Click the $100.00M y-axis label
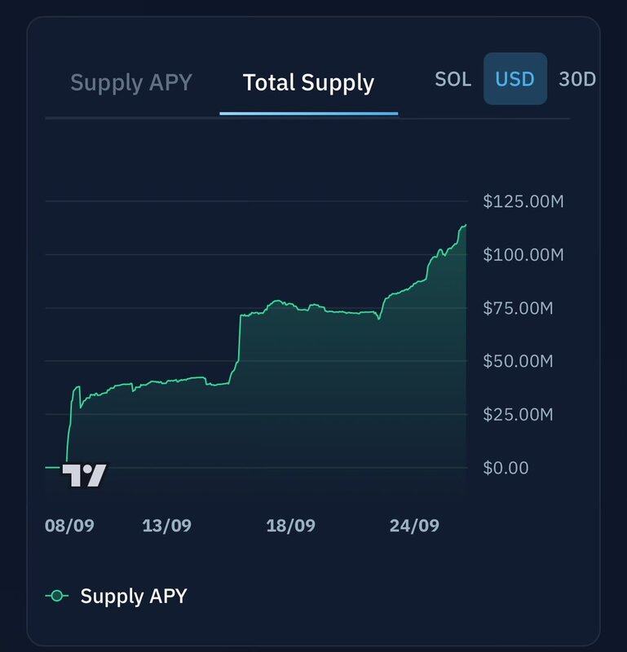 click(523, 254)
